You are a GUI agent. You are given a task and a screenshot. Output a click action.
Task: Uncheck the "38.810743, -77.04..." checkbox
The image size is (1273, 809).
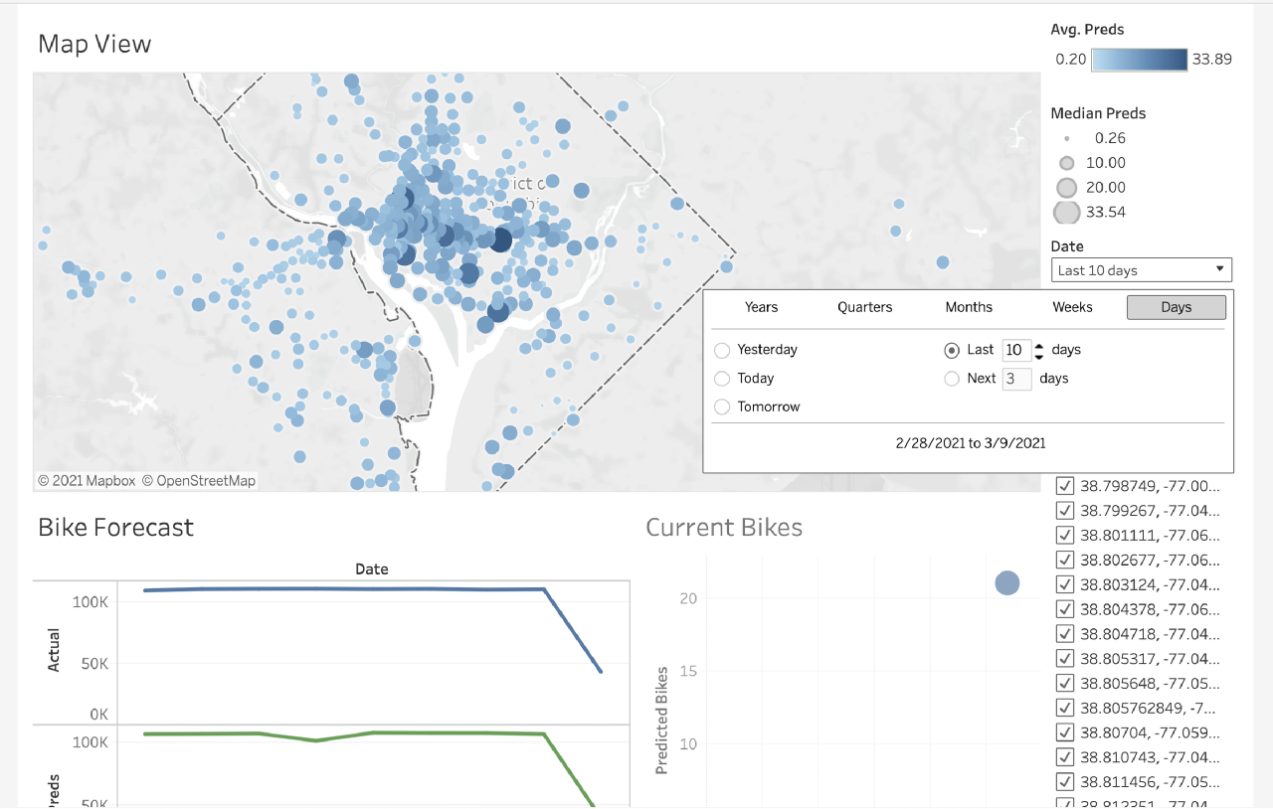(x=1065, y=757)
